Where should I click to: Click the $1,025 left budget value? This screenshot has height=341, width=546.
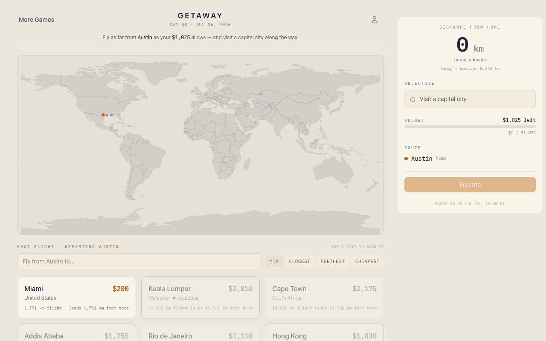519,120
